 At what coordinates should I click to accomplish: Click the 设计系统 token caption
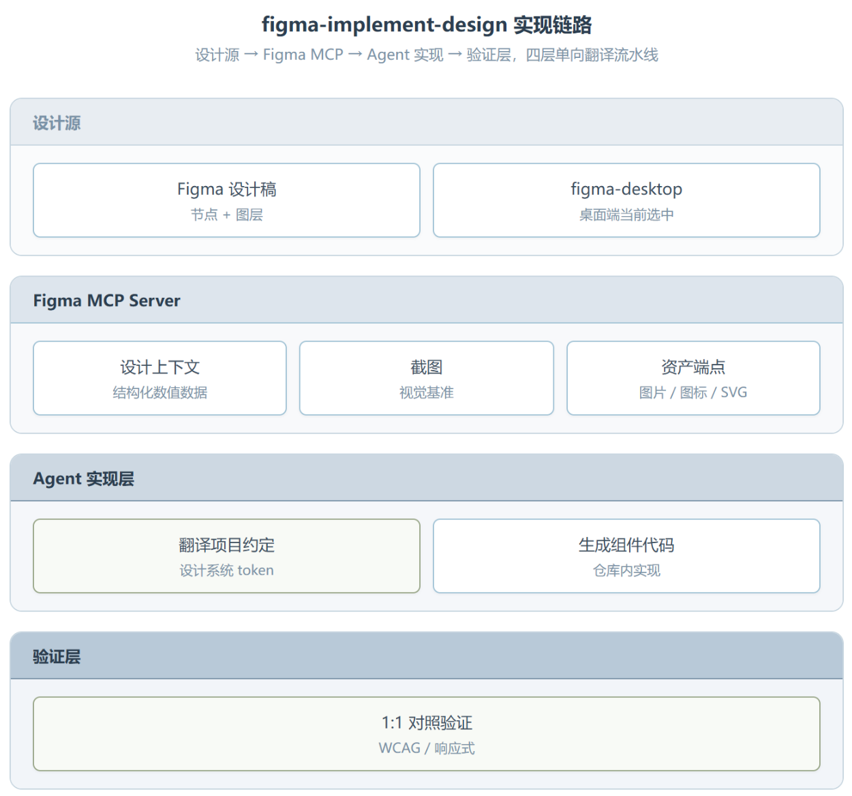(226, 570)
